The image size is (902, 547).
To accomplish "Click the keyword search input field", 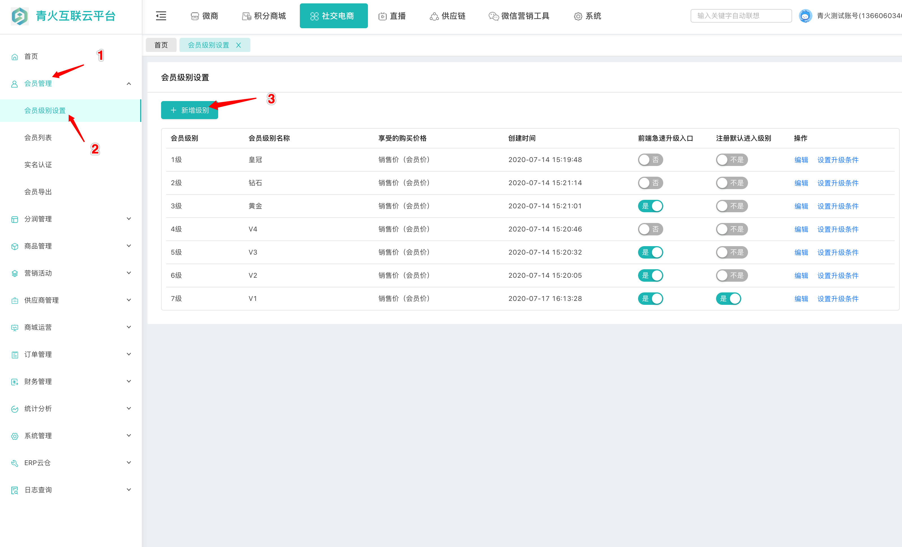I will [x=741, y=16].
